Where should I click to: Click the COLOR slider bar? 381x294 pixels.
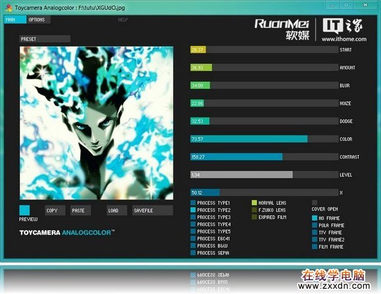(264, 139)
